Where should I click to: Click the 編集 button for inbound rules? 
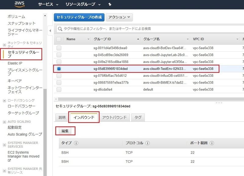tap(65, 131)
